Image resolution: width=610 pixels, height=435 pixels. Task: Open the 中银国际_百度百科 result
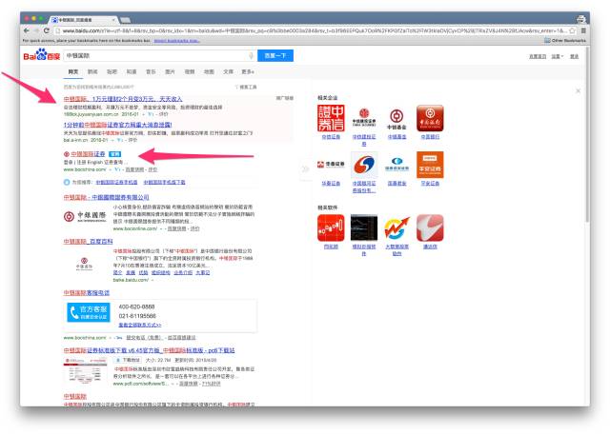pos(89,241)
